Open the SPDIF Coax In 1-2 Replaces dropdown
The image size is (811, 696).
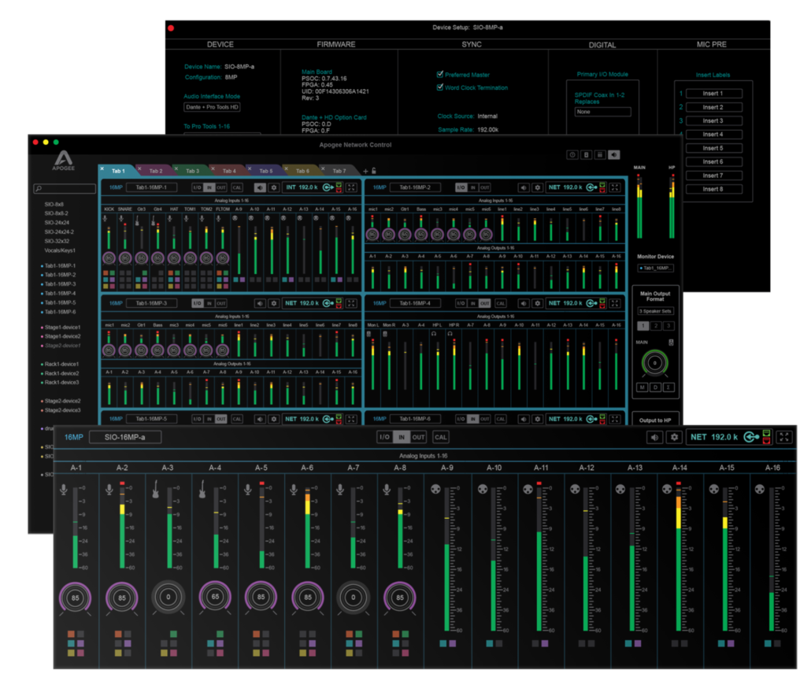click(602, 112)
